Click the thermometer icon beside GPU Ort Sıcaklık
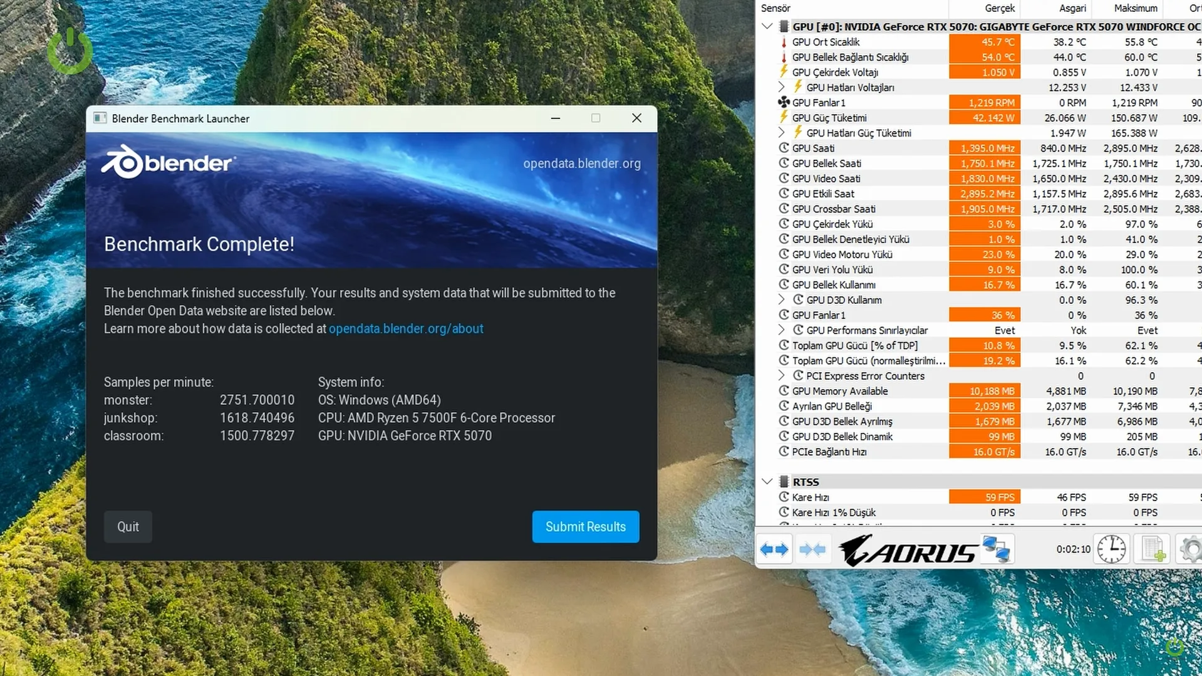 tap(784, 42)
